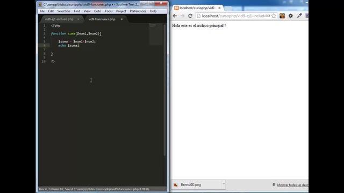
Task: Click line number 8 in the gutter
Action: [x=44, y=54]
